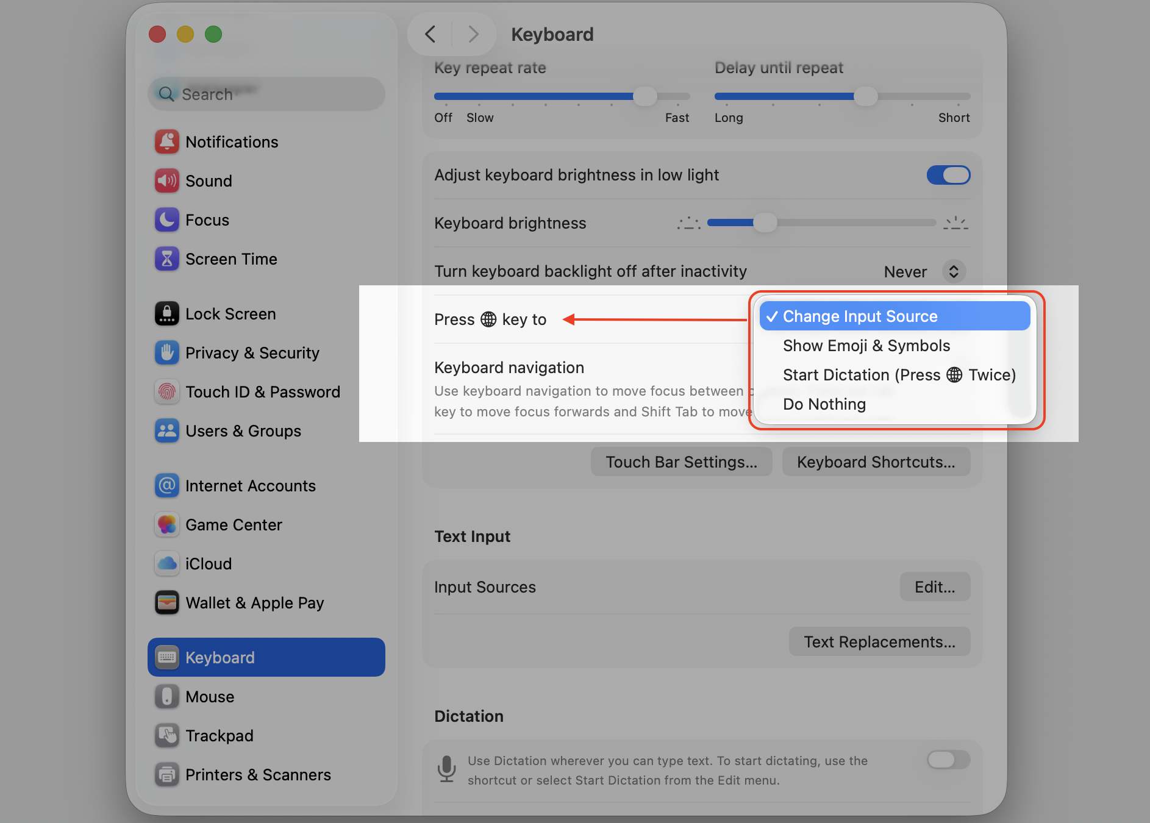
Task: Select Privacy & Security label
Action: [252, 352]
